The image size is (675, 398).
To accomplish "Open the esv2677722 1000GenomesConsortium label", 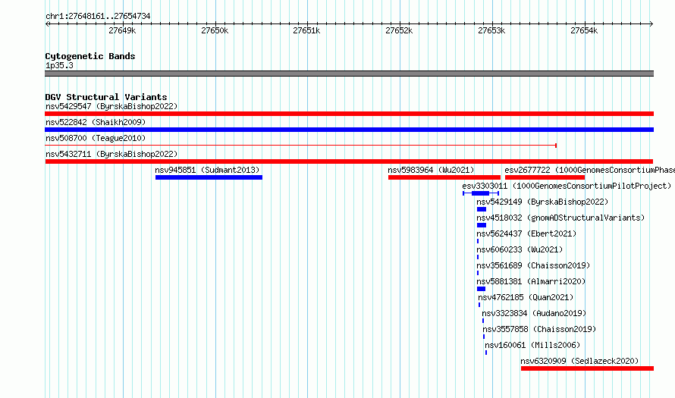I will coord(590,170).
